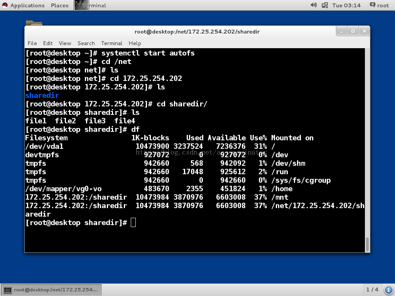Open the Places menu
This screenshot has width=395, height=296.
click(x=59, y=5)
